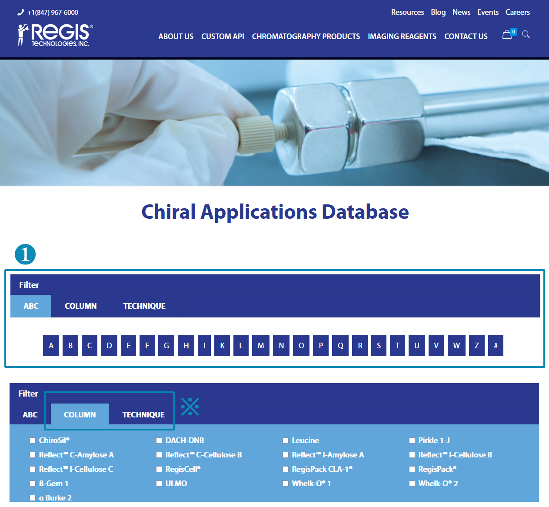Image resolution: width=549 pixels, height=507 pixels.
Task: Open the Contact Us menu
Action: coord(466,37)
